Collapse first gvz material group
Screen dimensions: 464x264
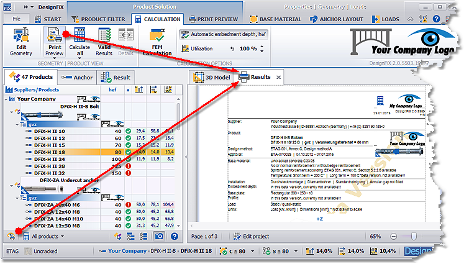point(17,124)
